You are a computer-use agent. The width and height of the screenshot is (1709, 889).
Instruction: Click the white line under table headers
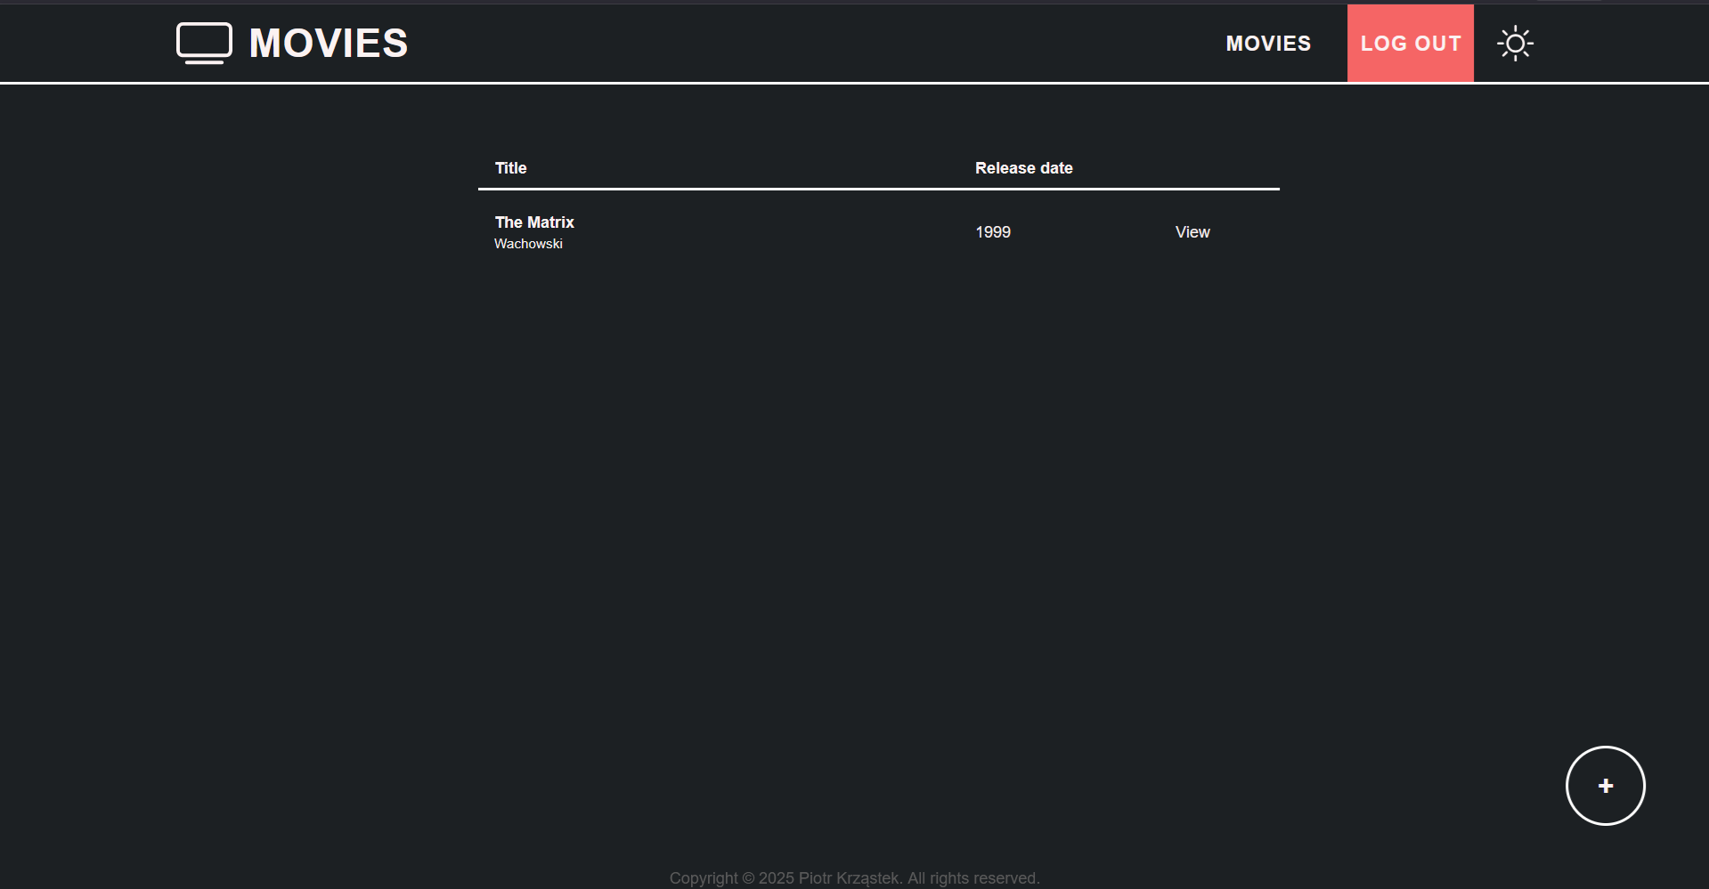pos(878,189)
